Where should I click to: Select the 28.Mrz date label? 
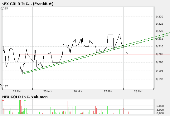(138, 91)
